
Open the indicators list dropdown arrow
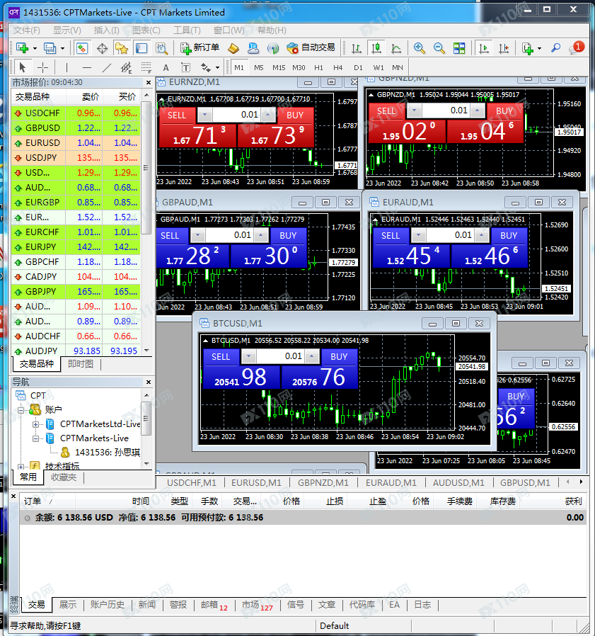coord(539,49)
